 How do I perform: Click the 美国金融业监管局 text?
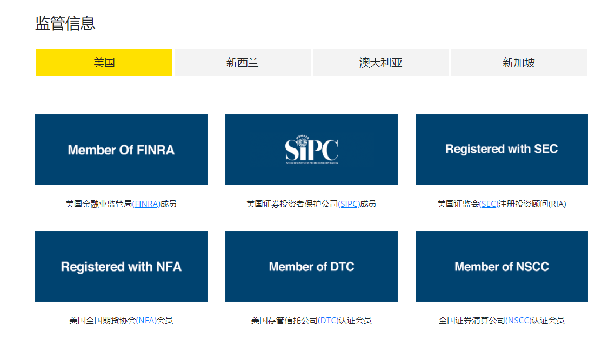click(99, 204)
